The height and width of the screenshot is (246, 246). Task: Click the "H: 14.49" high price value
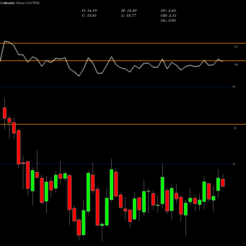(129, 11)
